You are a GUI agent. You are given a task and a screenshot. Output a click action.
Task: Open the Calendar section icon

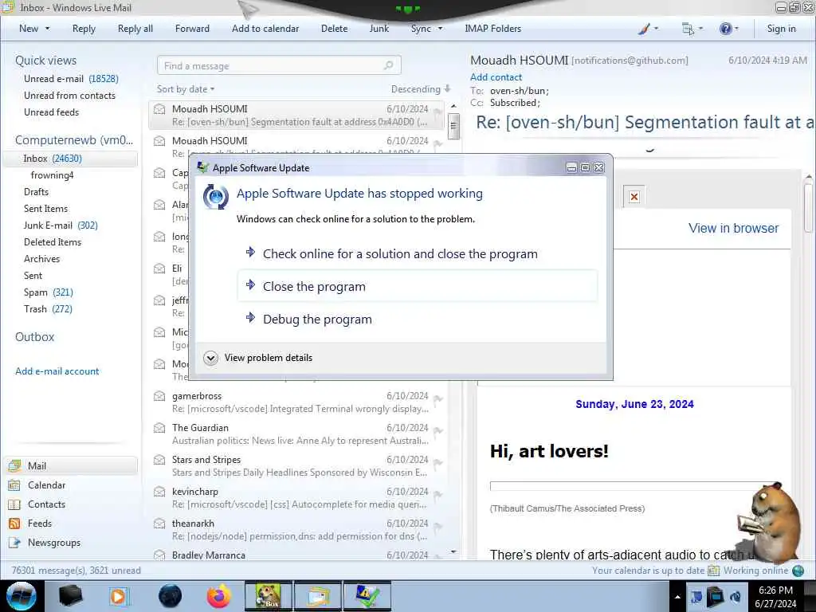coord(14,485)
